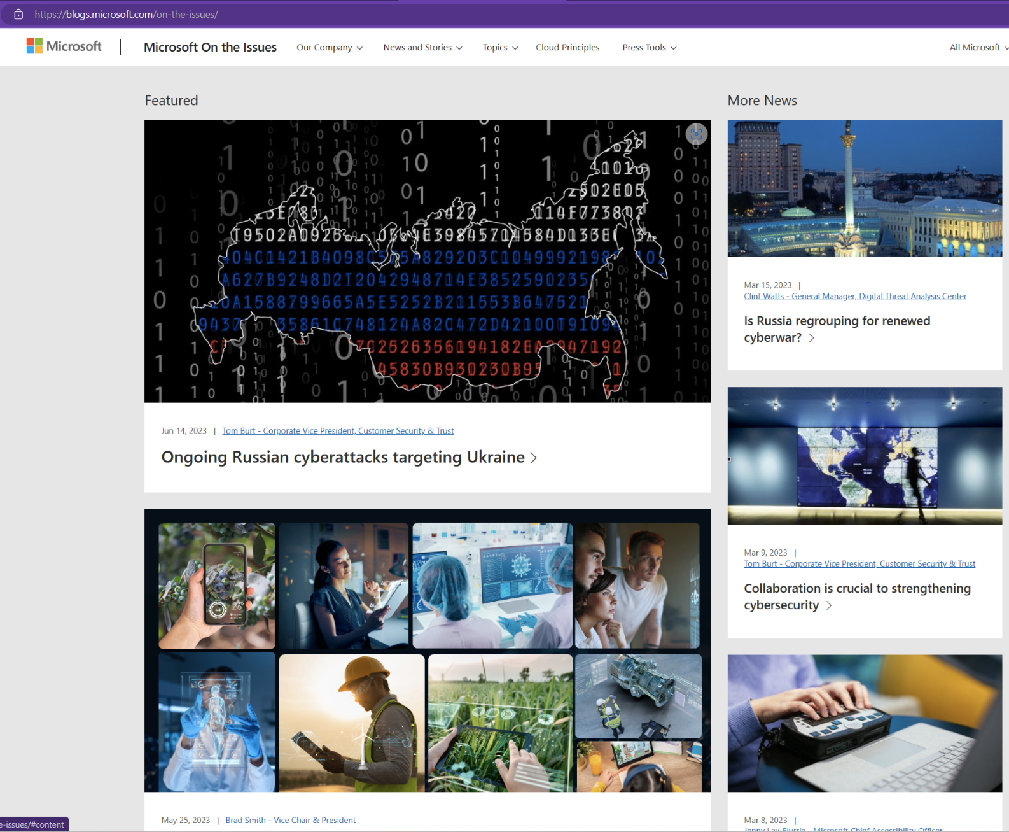The width and height of the screenshot is (1009, 832).
Task: Expand the Topics dropdown
Action: (500, 48)
